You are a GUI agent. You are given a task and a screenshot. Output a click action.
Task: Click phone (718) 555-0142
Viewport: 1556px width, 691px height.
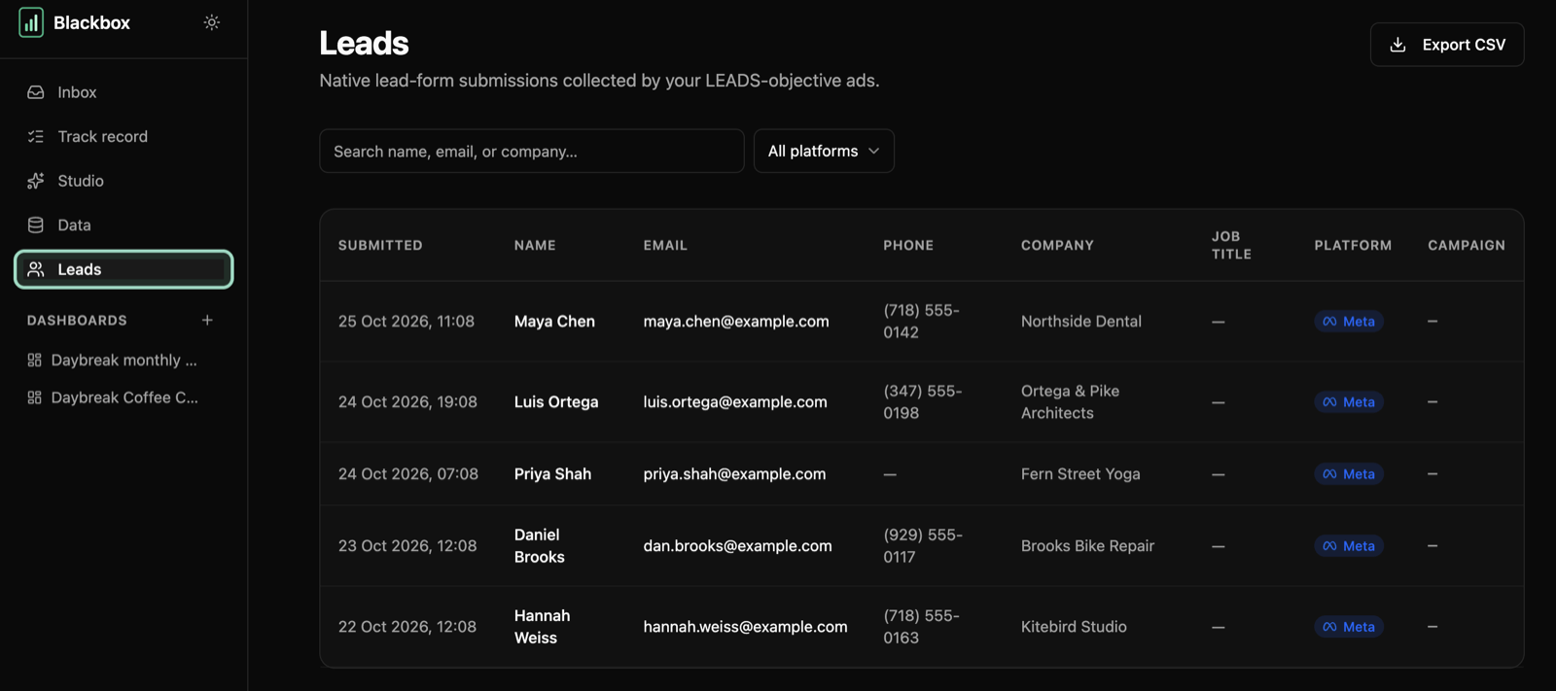pos(921,321)
